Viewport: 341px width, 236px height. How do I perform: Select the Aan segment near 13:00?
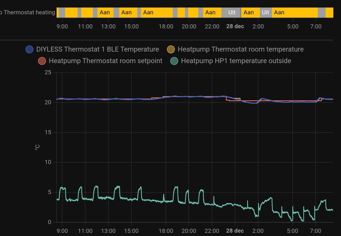(x=105, y=12)
